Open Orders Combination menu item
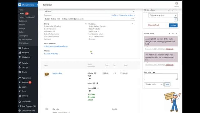200x113 pixels. (x=27, y=17)
